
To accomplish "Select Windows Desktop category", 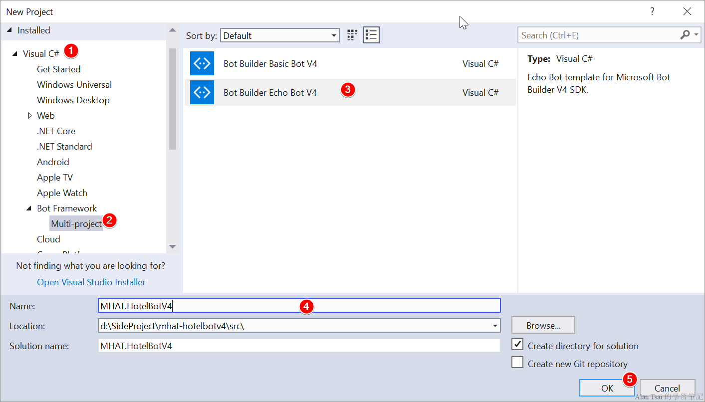I will point(73,100).
